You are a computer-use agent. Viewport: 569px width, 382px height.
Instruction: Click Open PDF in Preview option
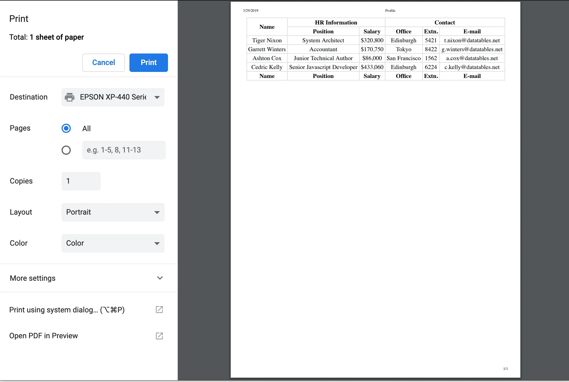43,336
